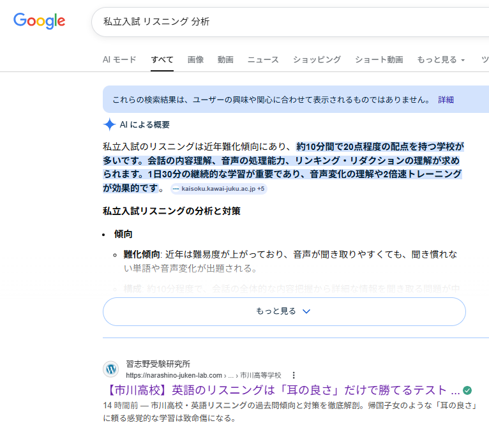Click the source chip kaisoku.kawai-juku.ac.jp +5
The height and width of the screenshot is (423, 489).
tap(218, 189)
